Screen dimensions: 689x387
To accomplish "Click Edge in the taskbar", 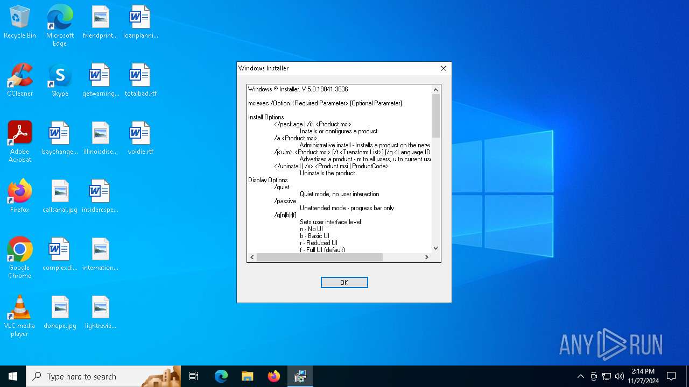I will click(x=221, y=376).
